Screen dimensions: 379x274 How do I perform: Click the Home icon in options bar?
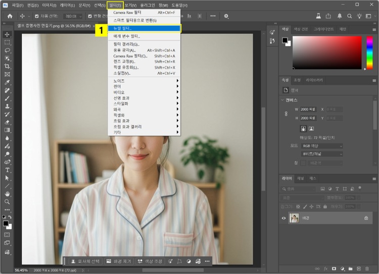click(x=10, y=16)
